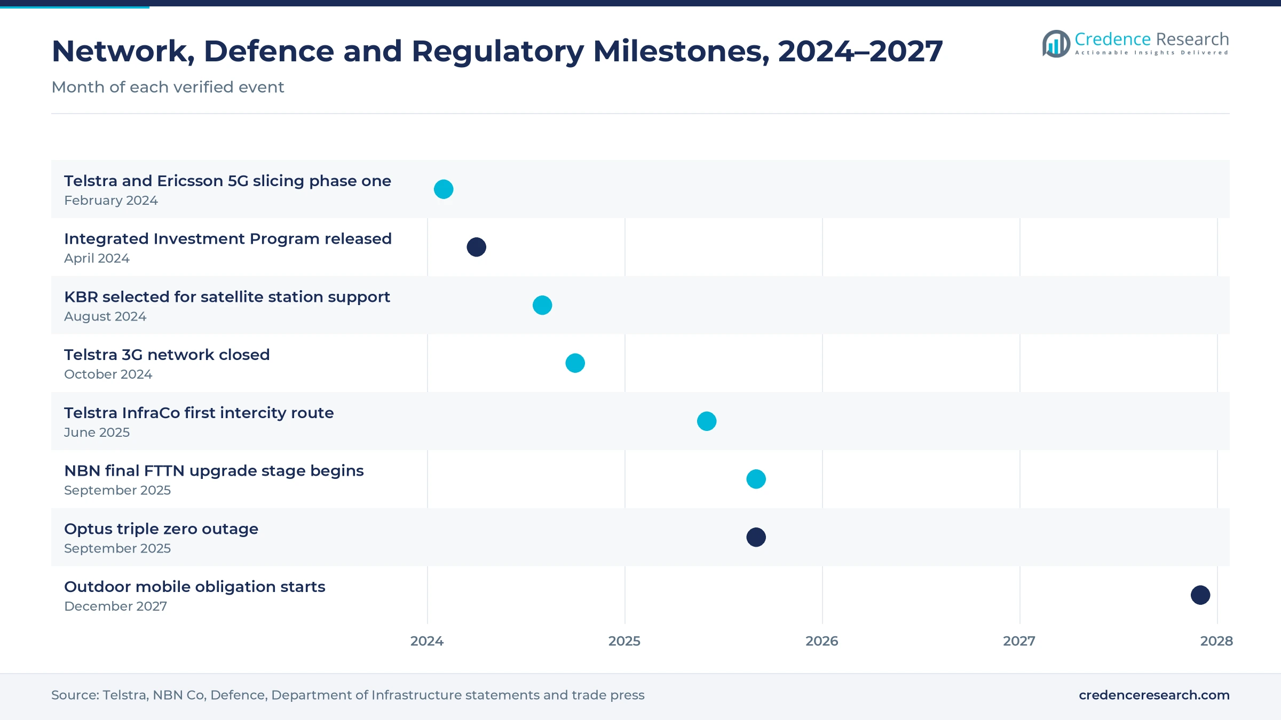Click the 'Actionable Insights Delivered' tagline

coord(1152,53)
